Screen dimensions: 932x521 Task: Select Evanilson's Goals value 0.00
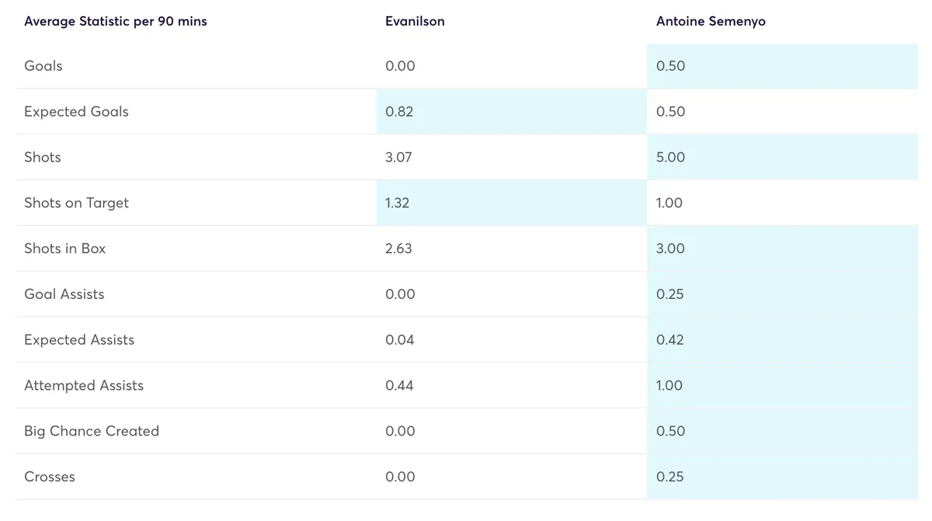click(400, 66)
